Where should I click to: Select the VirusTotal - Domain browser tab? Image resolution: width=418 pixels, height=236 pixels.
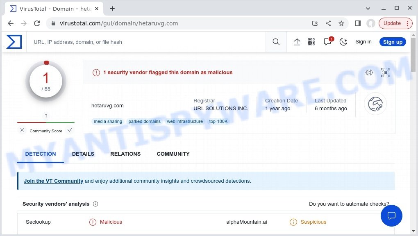pos(54,9)
